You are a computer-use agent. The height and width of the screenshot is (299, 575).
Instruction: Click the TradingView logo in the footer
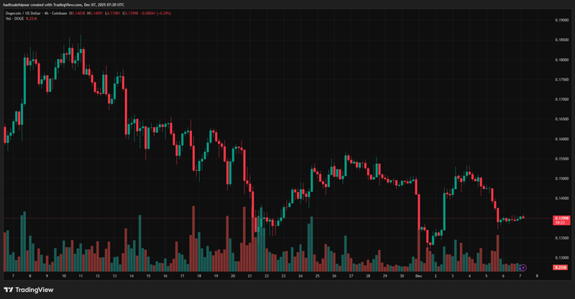pyautogui.click(x=29, y=290)
